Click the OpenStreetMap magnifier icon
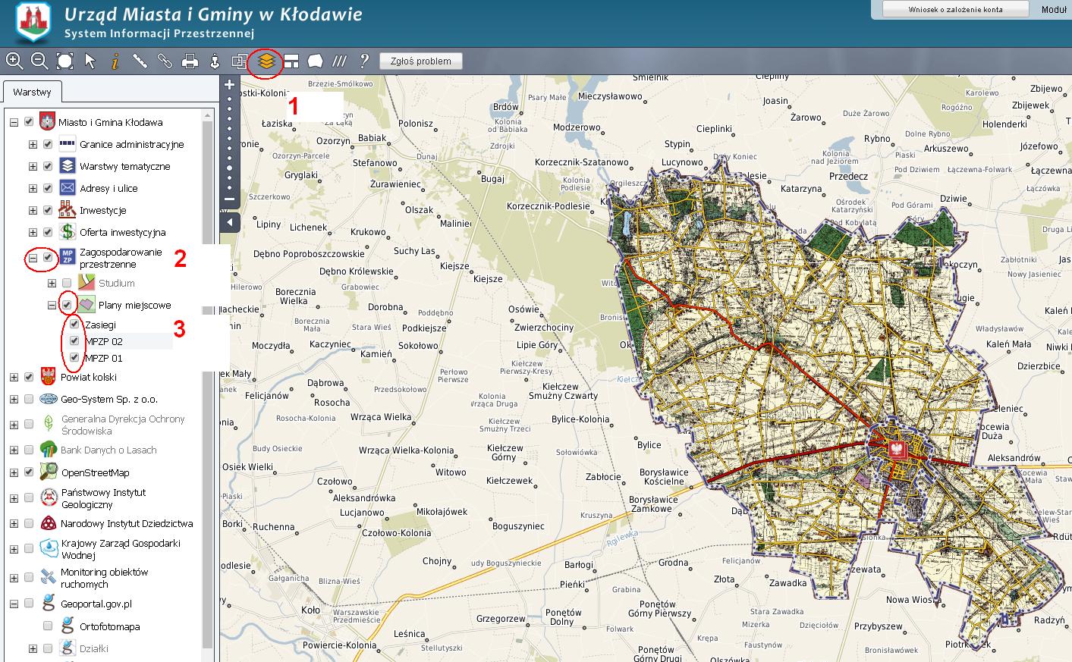Image resolution: width=1072 pixels, height=662 pixels. pyautogui.click(x=49, y=472)
